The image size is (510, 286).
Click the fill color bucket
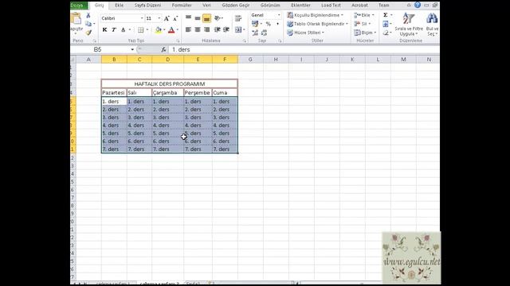[159, 30]
